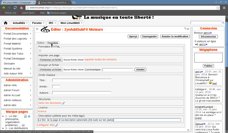Open the Forums dropdown menu
Image resolution: width=228 pixels, height=133 pixels.
click(x=38, y=23)
